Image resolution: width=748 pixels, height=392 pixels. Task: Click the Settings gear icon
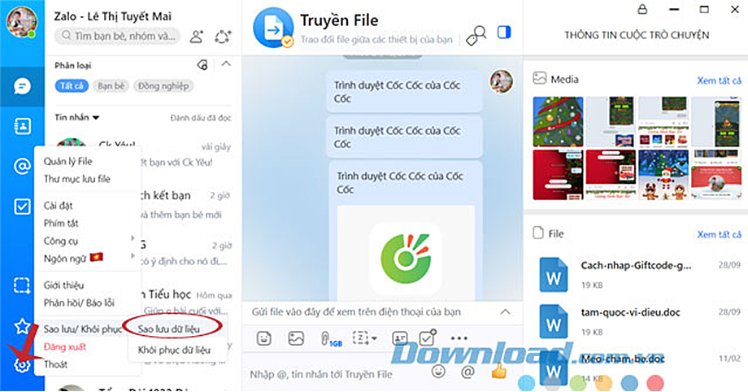tap(22, 365)
